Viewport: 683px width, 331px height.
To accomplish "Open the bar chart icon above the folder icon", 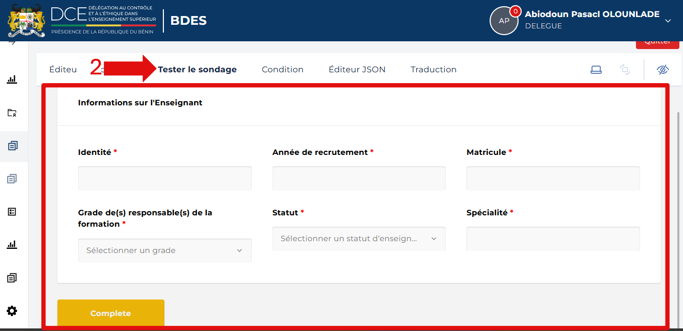I will tap(12, 80).
